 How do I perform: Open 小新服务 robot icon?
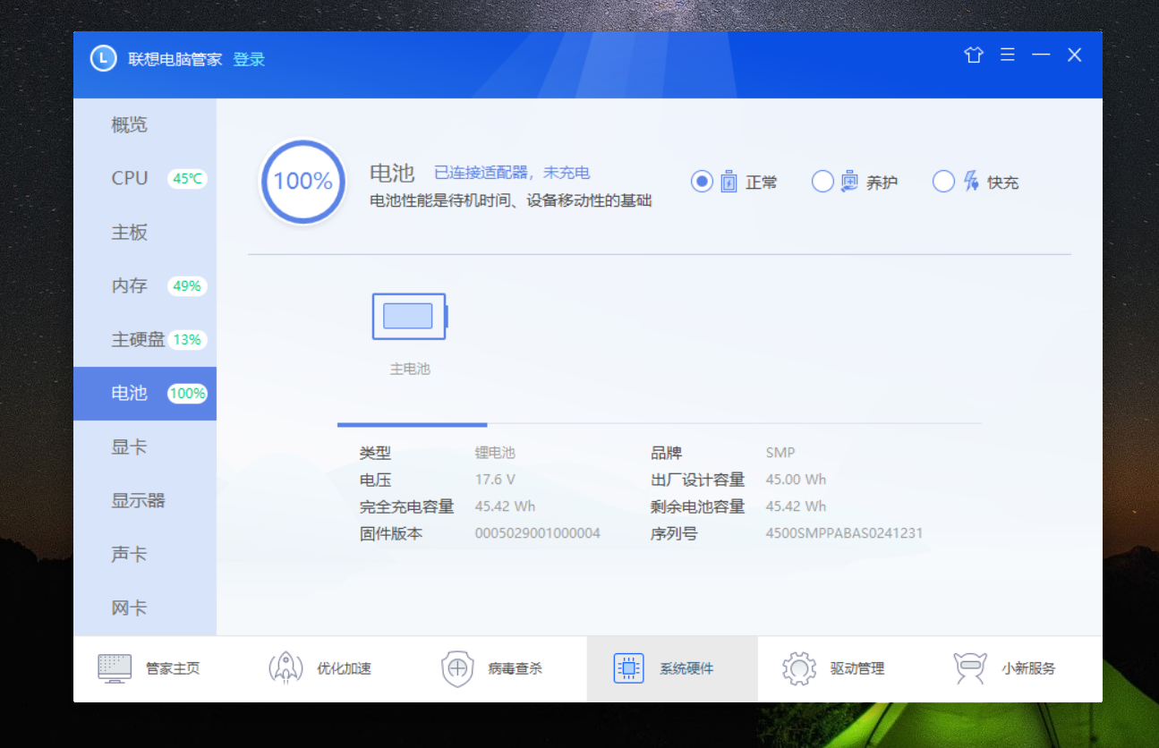tap(970, 668)
